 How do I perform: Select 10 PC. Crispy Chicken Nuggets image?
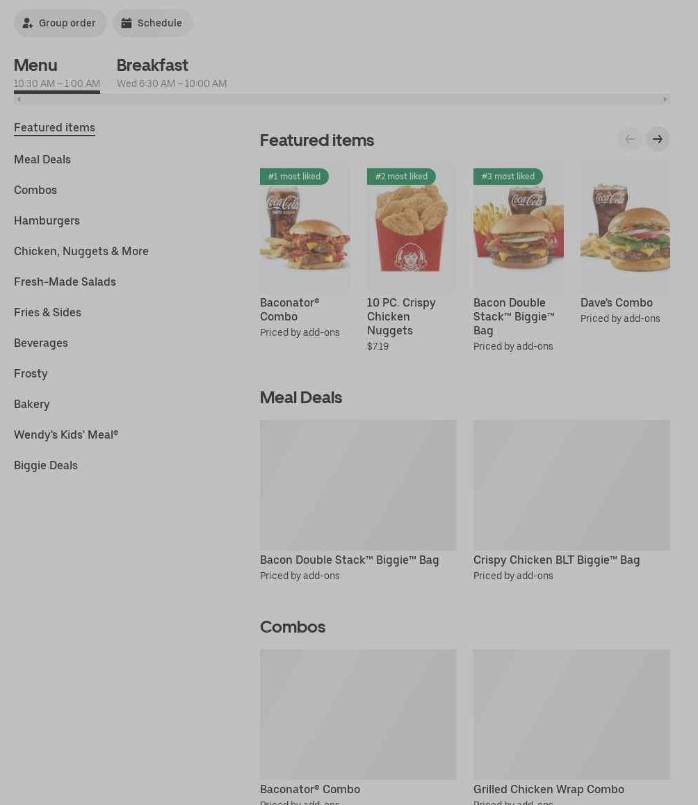(x=411, y=227)
